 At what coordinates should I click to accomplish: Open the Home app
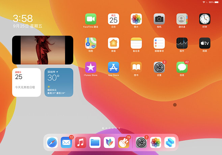113,43
